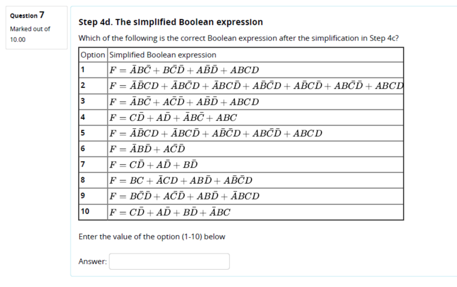
Task: Click the Question 7 label
Action: [x=27, y=15]
